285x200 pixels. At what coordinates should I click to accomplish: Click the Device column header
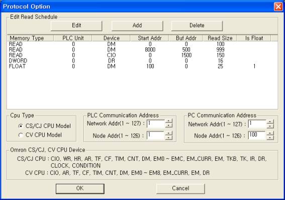[x=111, y=38]
